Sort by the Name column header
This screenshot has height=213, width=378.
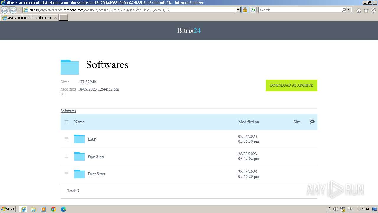[79, 122]
